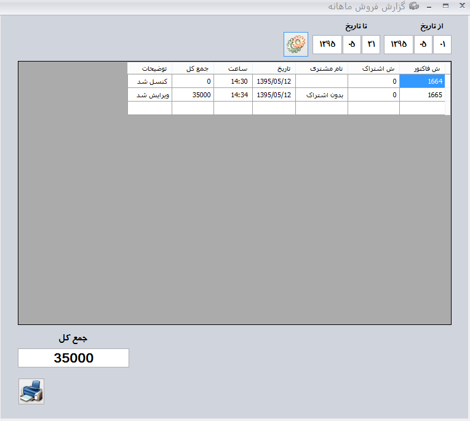Select invoice number 1665 cell
The image size is (470, 421).
point(422,95)
